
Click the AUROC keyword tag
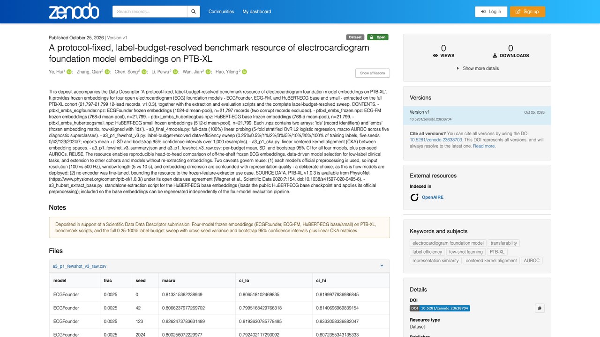[x=532, y=261]
